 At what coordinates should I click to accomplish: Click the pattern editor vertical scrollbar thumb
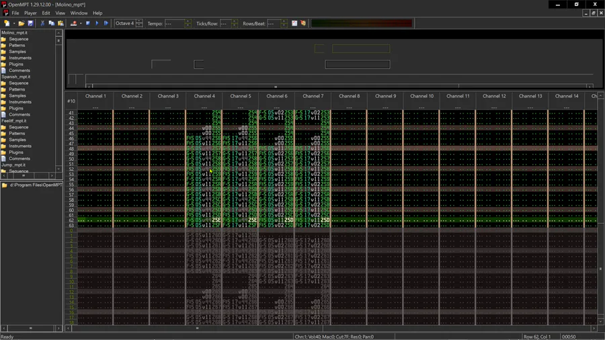[600, 269]
